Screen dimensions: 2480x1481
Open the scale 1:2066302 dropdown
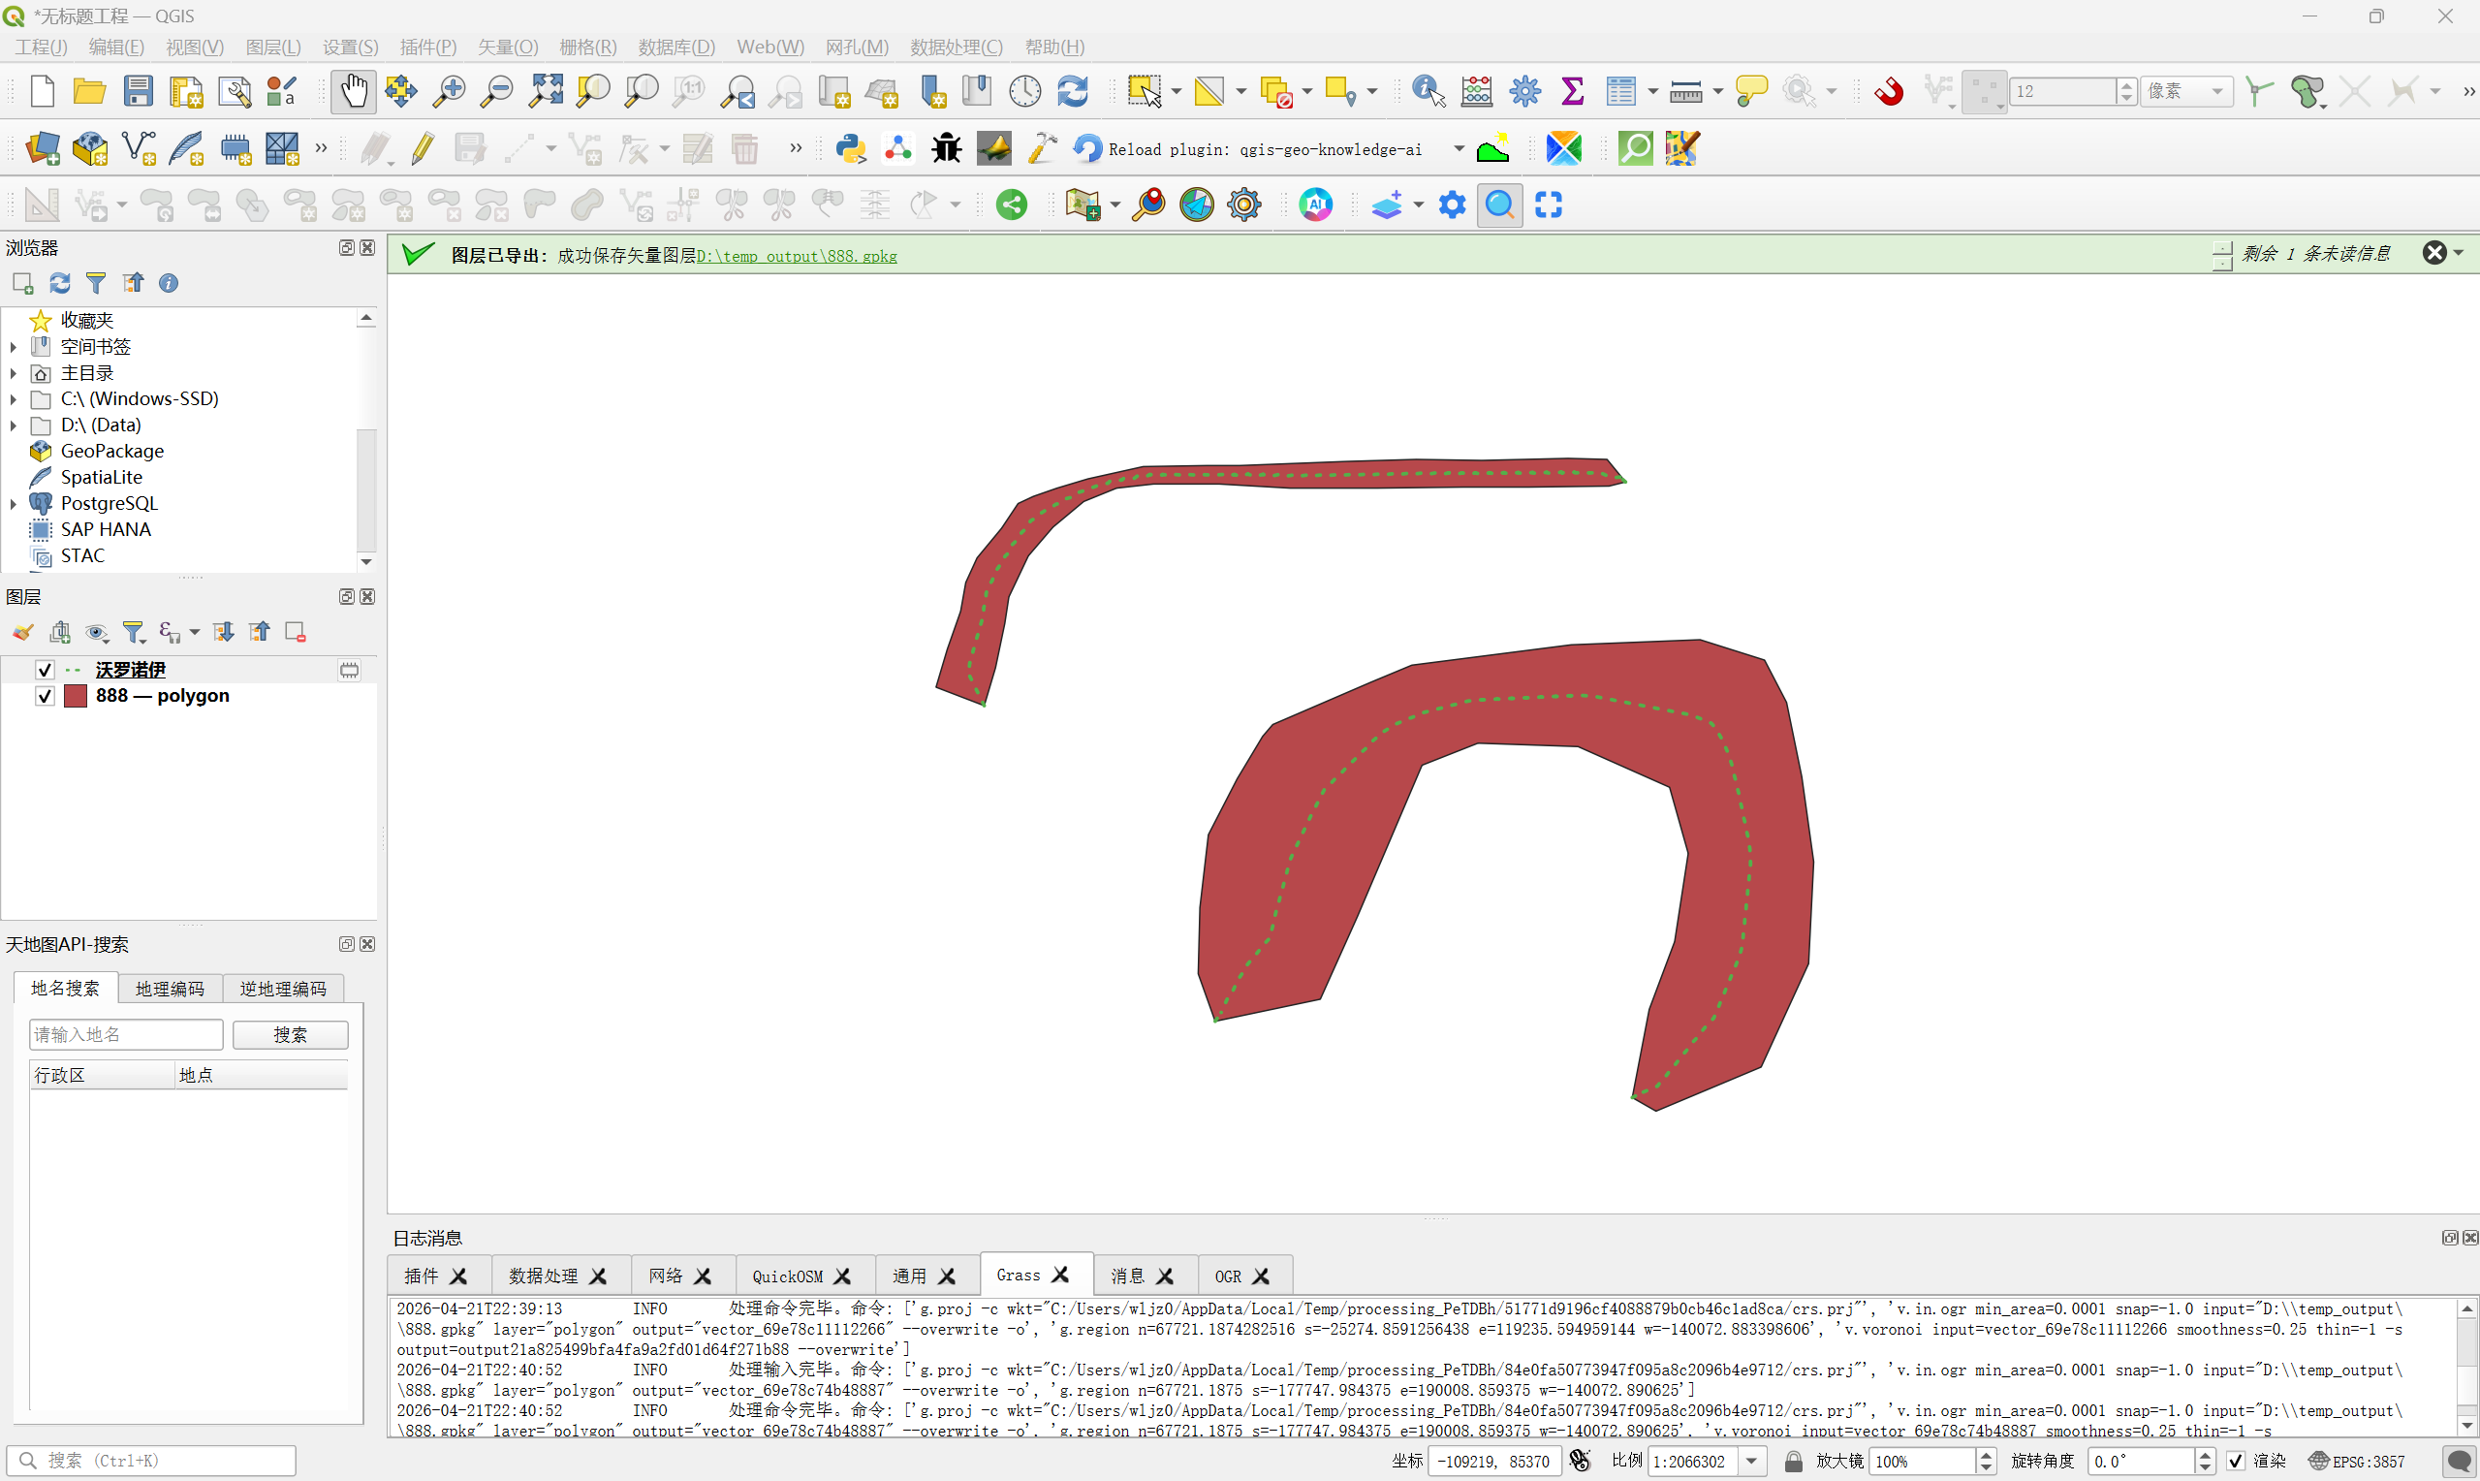coord(1752,1461)
